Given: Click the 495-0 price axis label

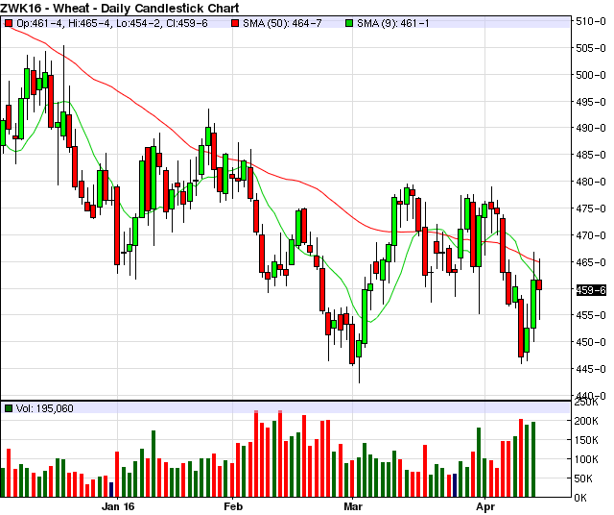Looking at the screenshot, I should 591,102.
